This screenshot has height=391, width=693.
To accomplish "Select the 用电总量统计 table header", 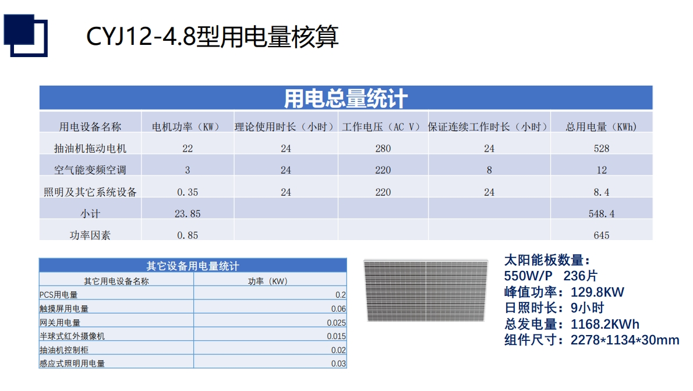I will (345, 98).
